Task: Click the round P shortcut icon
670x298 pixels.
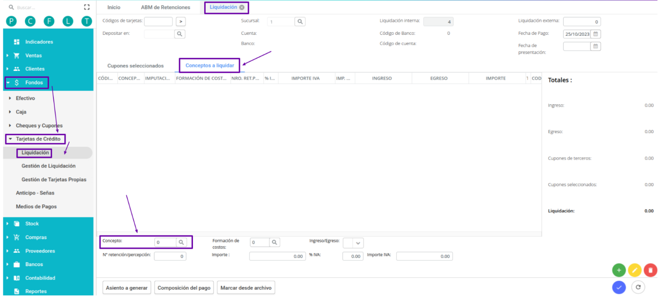Action: [x=11, y=21]
